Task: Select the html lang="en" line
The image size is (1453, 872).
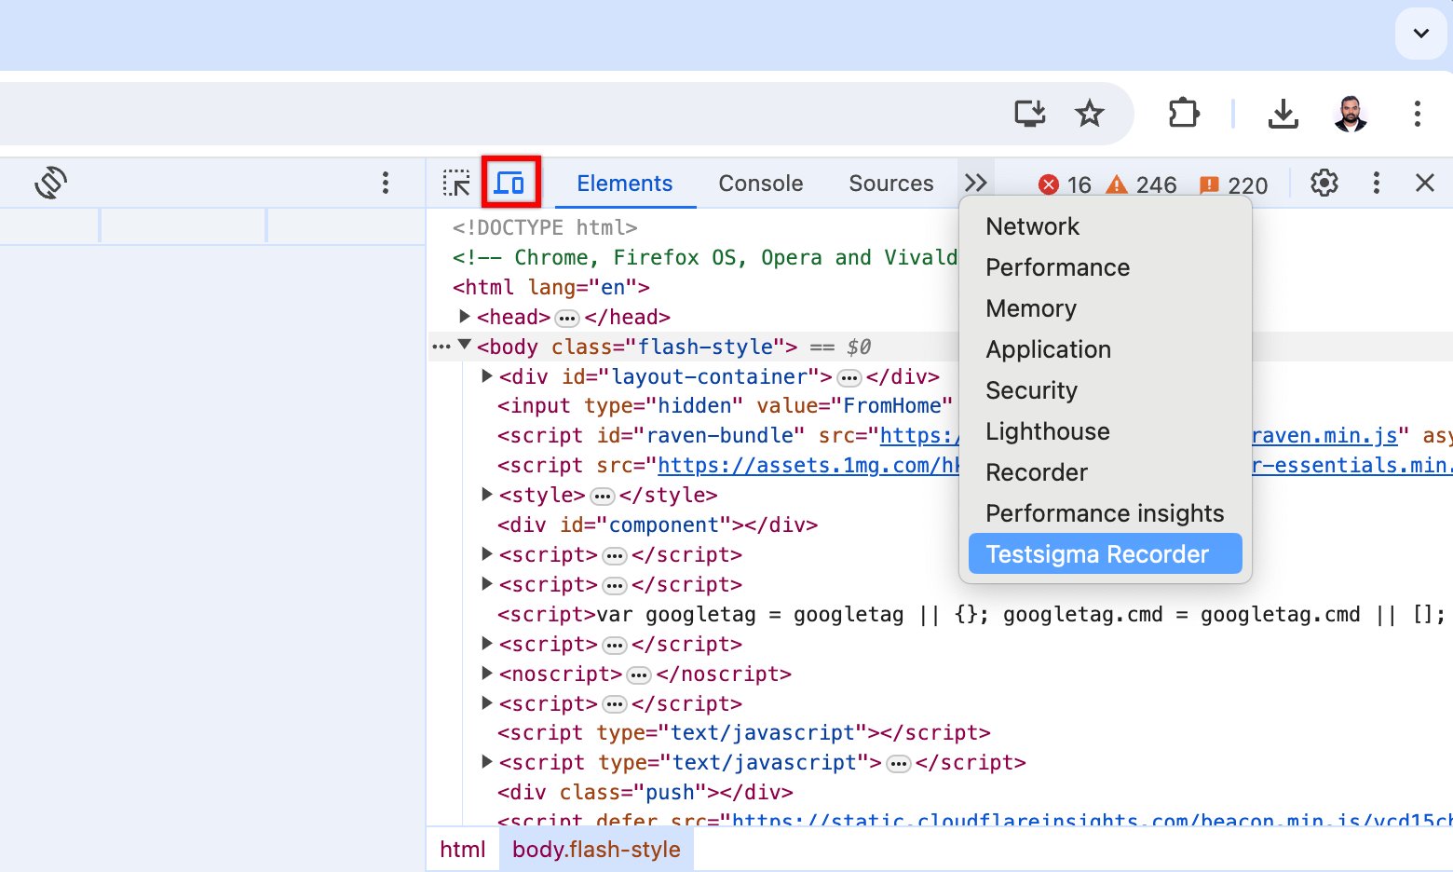Action: coord(551,287)
